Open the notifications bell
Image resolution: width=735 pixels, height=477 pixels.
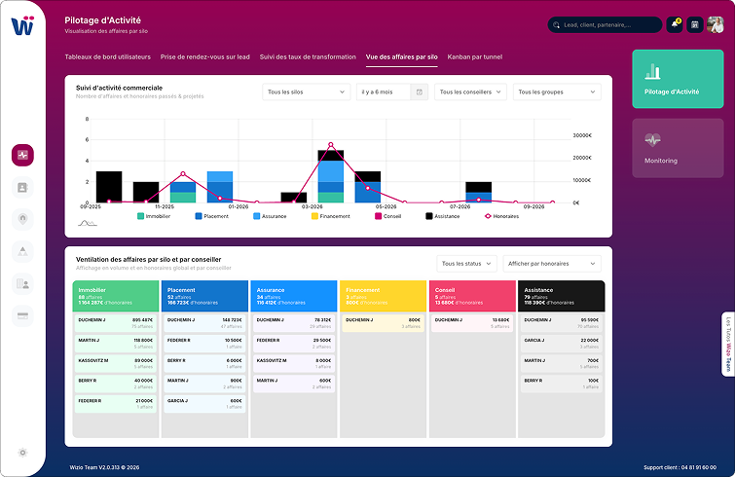click(x=674, y=25)
